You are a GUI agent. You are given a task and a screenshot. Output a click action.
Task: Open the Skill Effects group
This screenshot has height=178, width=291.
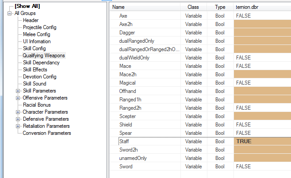tap(35, 70)
